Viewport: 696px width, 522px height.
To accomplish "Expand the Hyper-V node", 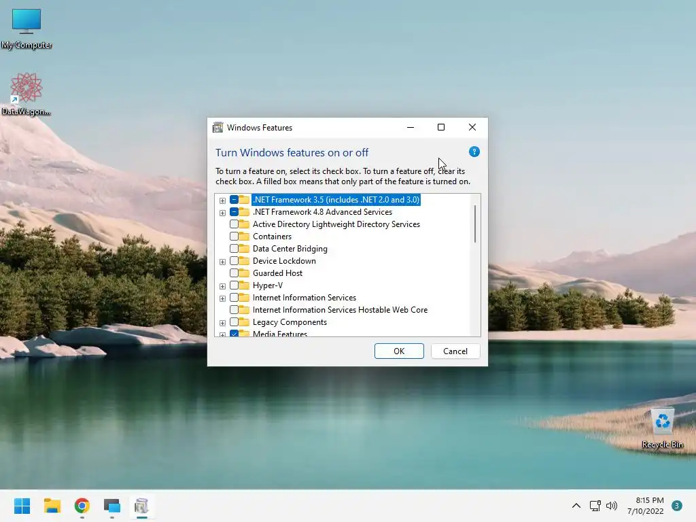I will (x=222, y=286).
